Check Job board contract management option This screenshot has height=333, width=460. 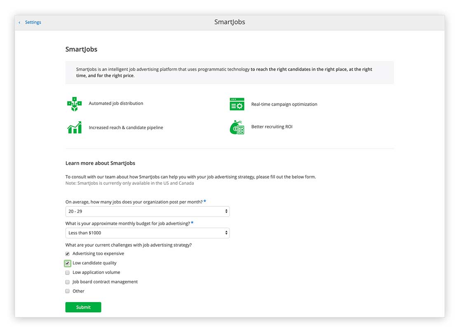click(68, 282)
